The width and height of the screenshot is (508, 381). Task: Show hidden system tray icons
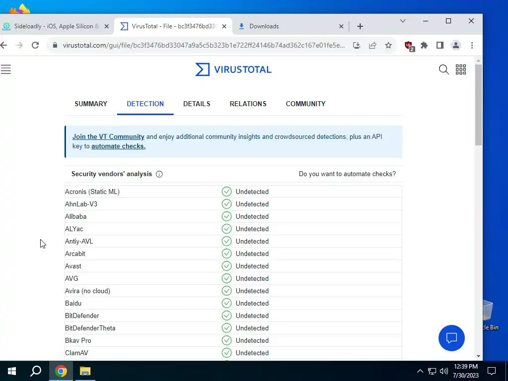coord(420,371)
